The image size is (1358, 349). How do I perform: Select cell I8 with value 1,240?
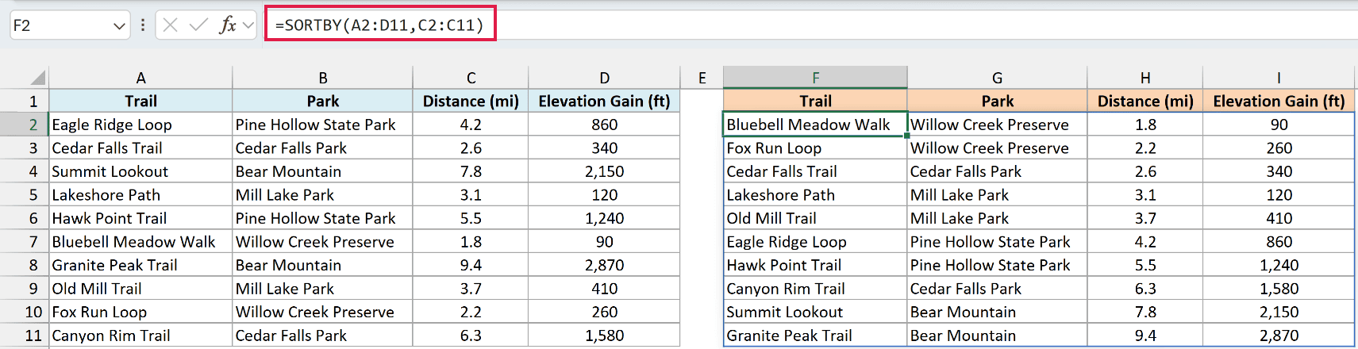pos(1279,266)
